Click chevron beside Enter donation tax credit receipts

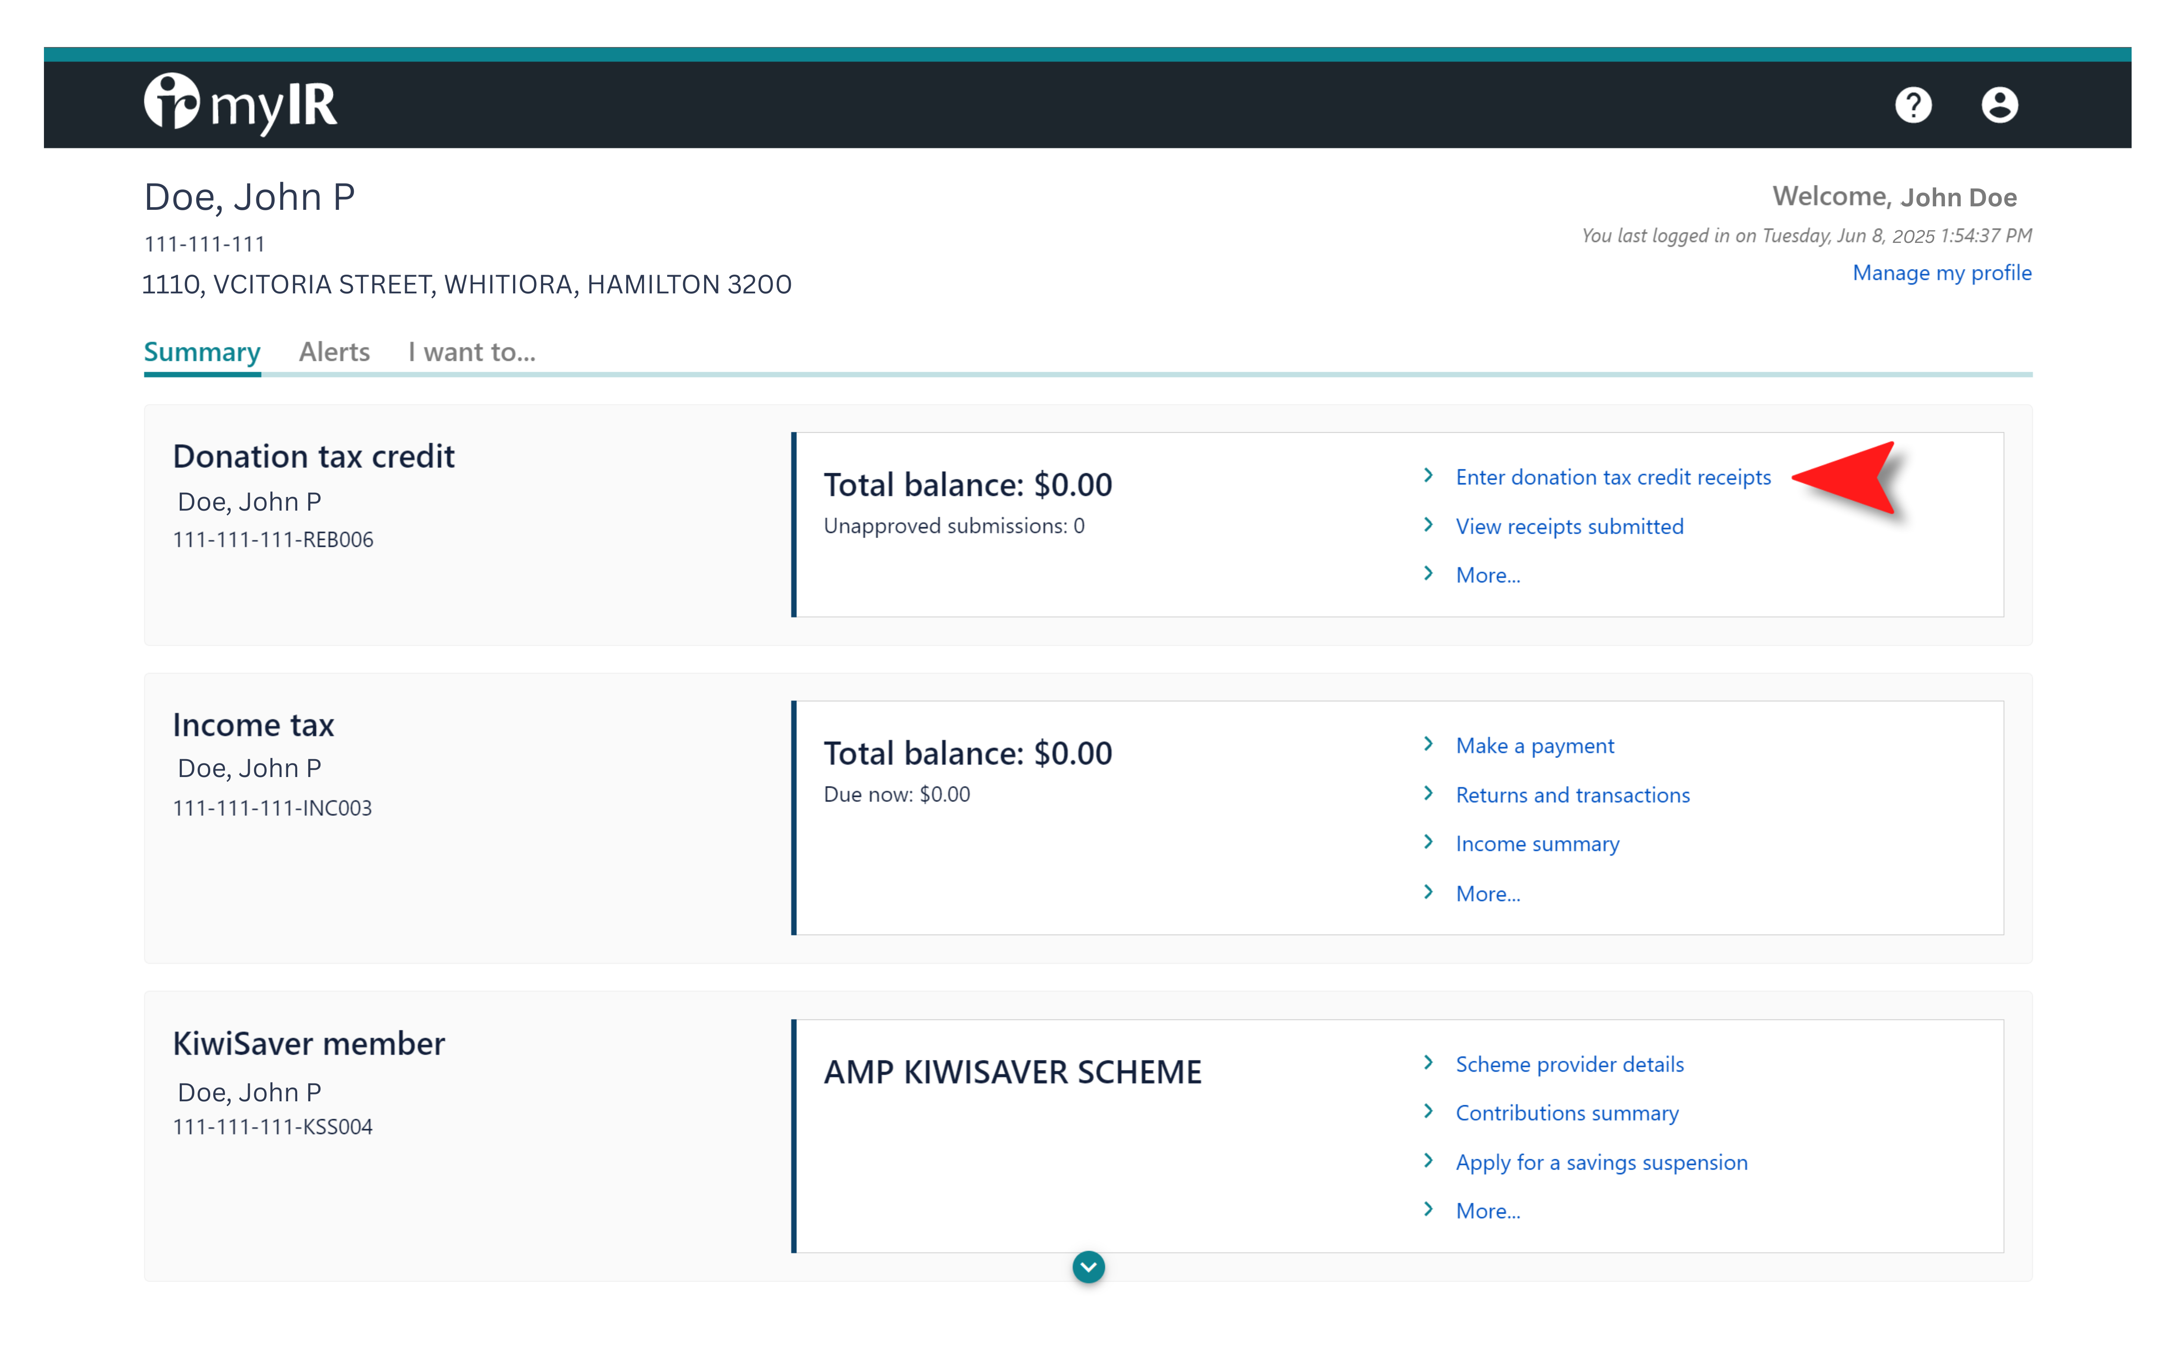(x=1428, y=474)
